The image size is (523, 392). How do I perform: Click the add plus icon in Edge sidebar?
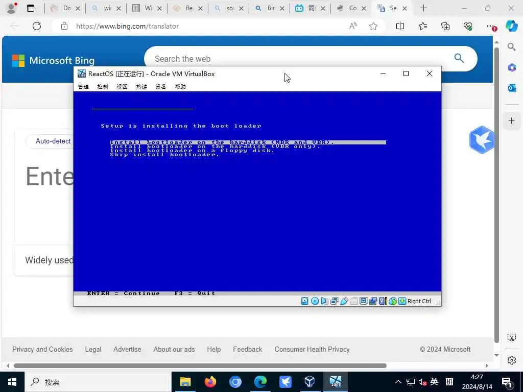click(x=512, y=120)
